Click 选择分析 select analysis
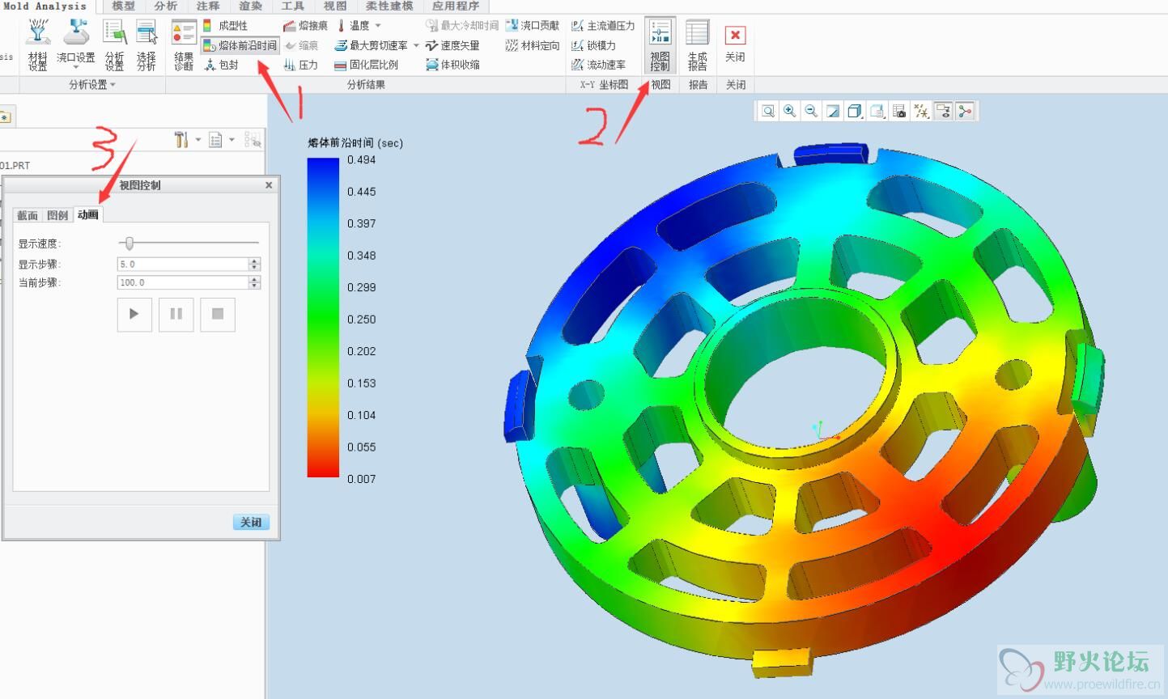The image size is (1168, 699). (x=146, y=45)
